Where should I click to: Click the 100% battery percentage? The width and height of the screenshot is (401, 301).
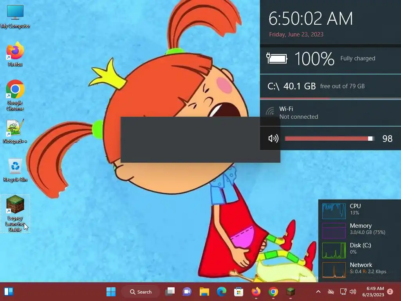click(314, 59)
